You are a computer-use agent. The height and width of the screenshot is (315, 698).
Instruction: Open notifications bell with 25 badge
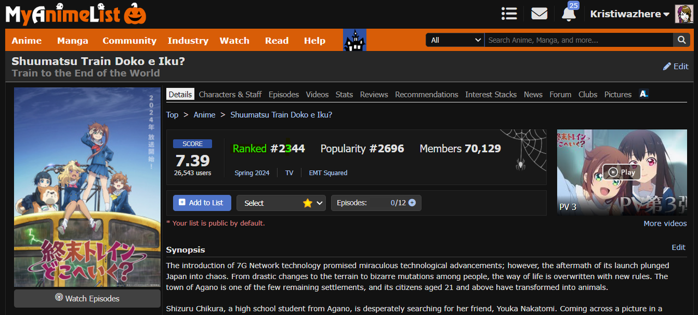click(569, 13)
